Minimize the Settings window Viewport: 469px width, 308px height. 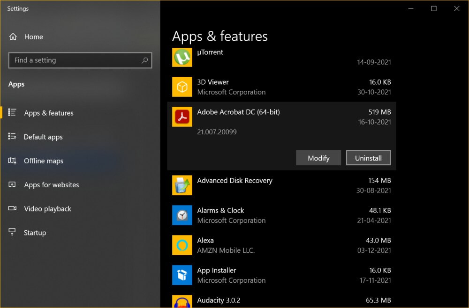pos(411,8)
